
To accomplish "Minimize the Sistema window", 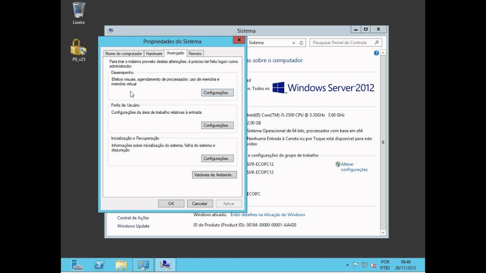I will click(x=356, y=29).
